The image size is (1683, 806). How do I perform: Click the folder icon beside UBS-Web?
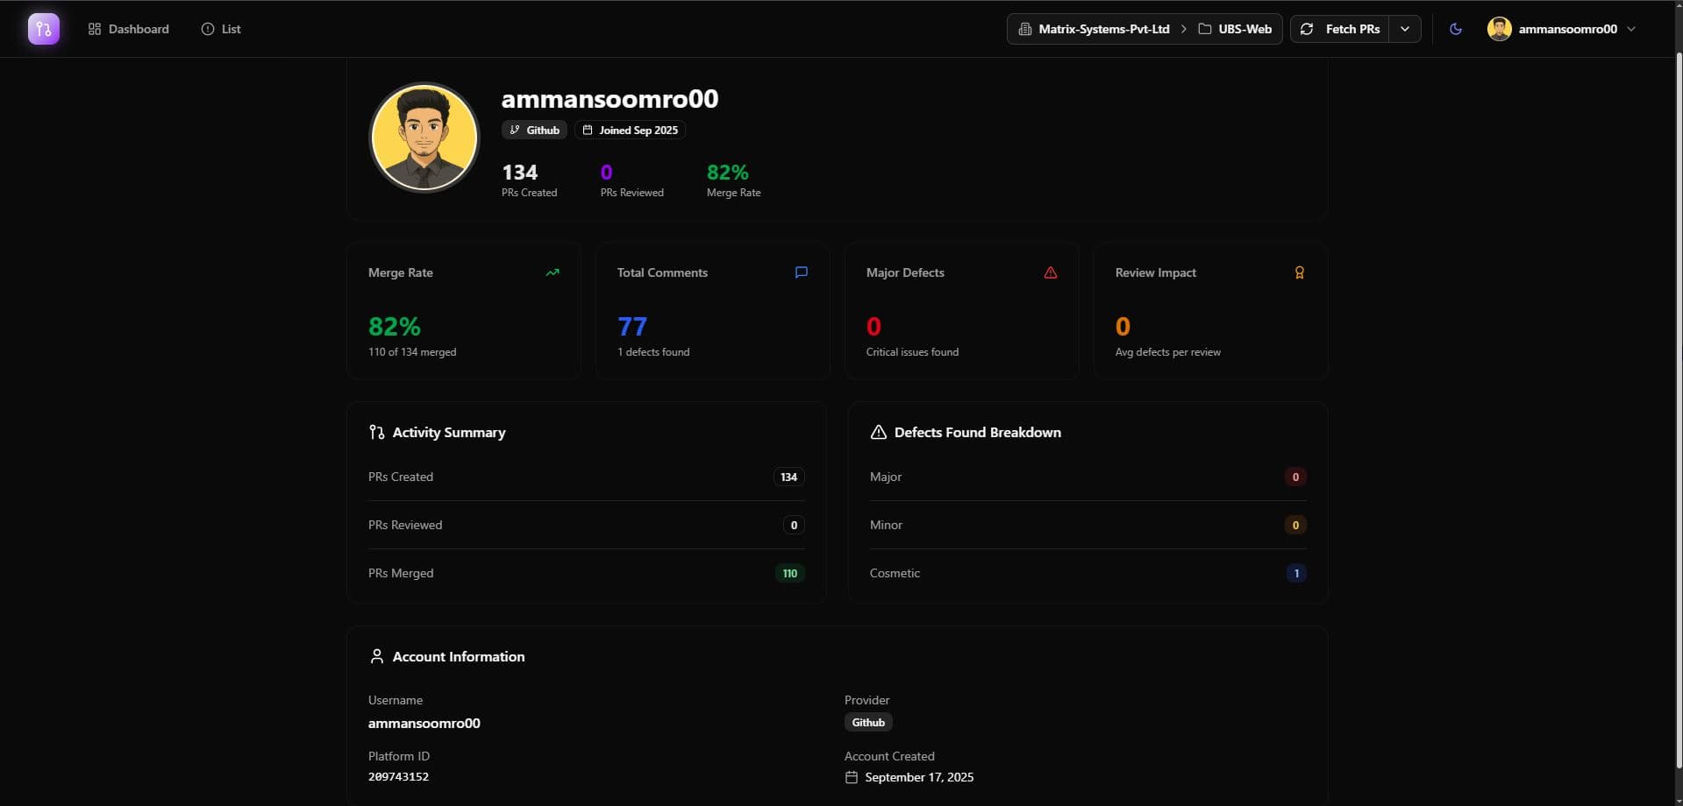click(x=1205, y=29)
